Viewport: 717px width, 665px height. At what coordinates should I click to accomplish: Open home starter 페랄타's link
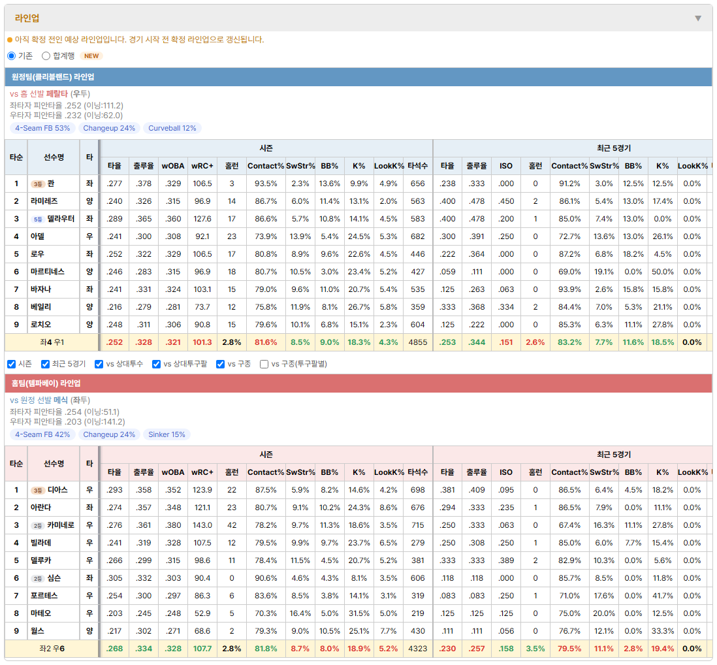click(57, 94)
